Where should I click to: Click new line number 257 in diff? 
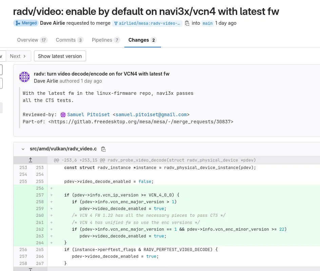[x=40, y=195]
